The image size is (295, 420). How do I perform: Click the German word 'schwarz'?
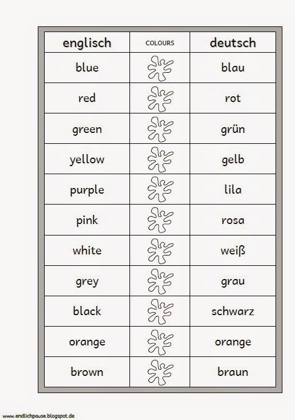(x=233, y=311)
